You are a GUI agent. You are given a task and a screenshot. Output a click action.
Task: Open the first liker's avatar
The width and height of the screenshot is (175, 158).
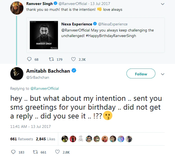pyautogui.click(x=65, y=139)
